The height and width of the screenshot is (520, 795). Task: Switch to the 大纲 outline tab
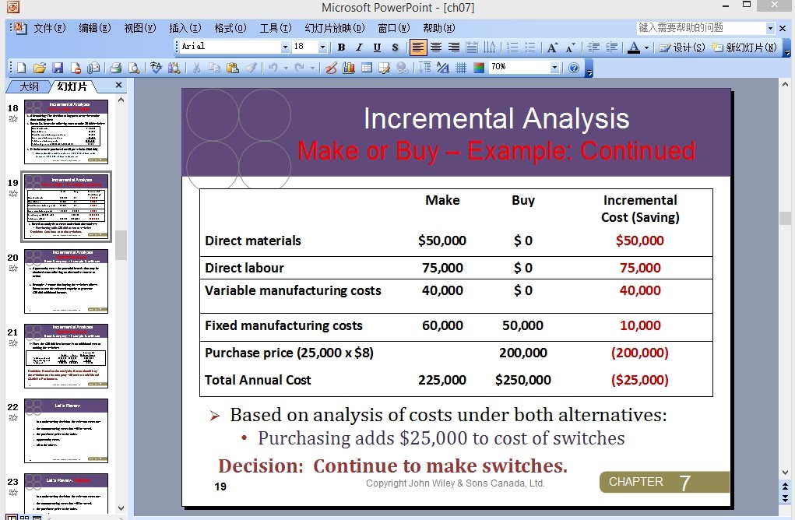click(x=29, y=86)
